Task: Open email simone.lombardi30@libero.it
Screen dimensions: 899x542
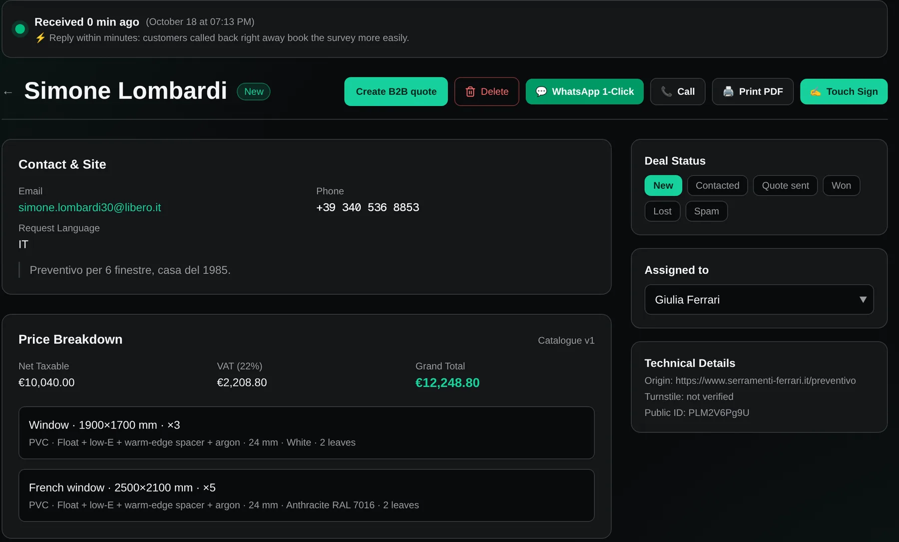Action: tap(89, 207)
